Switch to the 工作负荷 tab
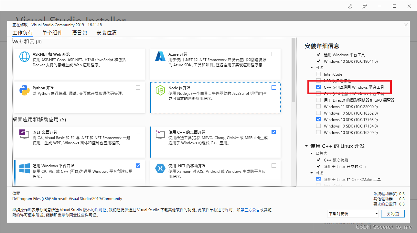The image size is (417, 233). (23, 33)
